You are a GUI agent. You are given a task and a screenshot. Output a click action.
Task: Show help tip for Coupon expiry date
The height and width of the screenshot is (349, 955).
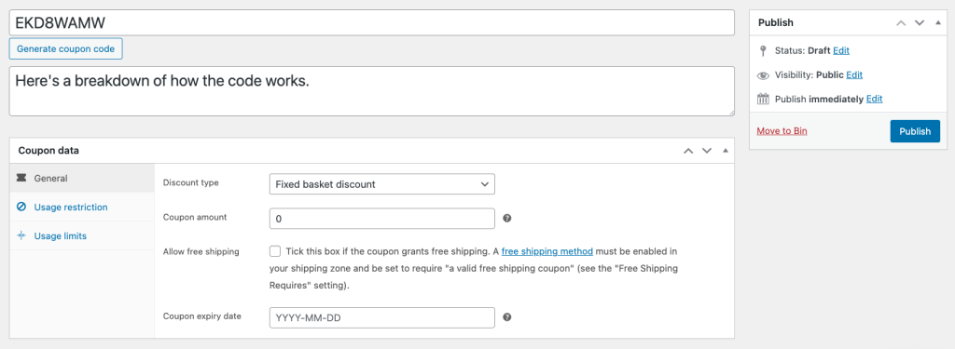(507, 316)
